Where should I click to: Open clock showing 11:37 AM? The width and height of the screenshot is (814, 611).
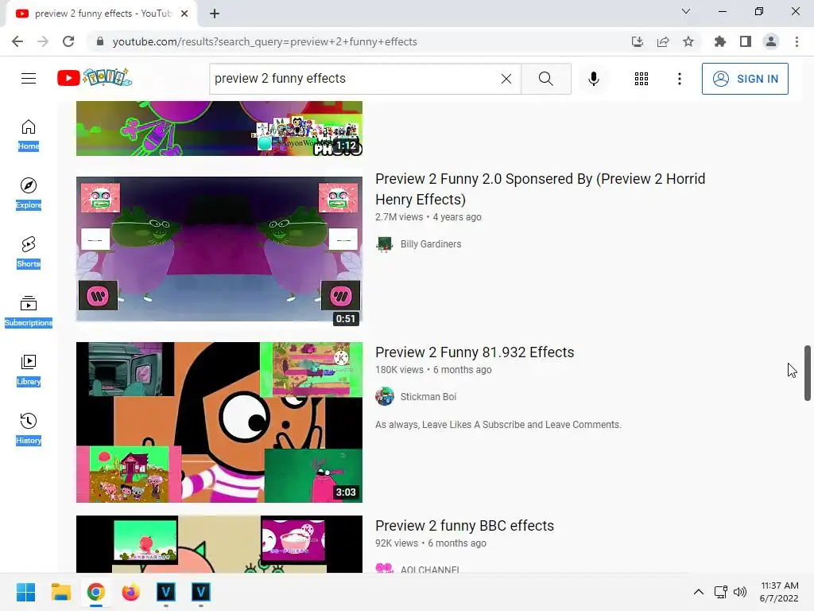coord(779,592)
